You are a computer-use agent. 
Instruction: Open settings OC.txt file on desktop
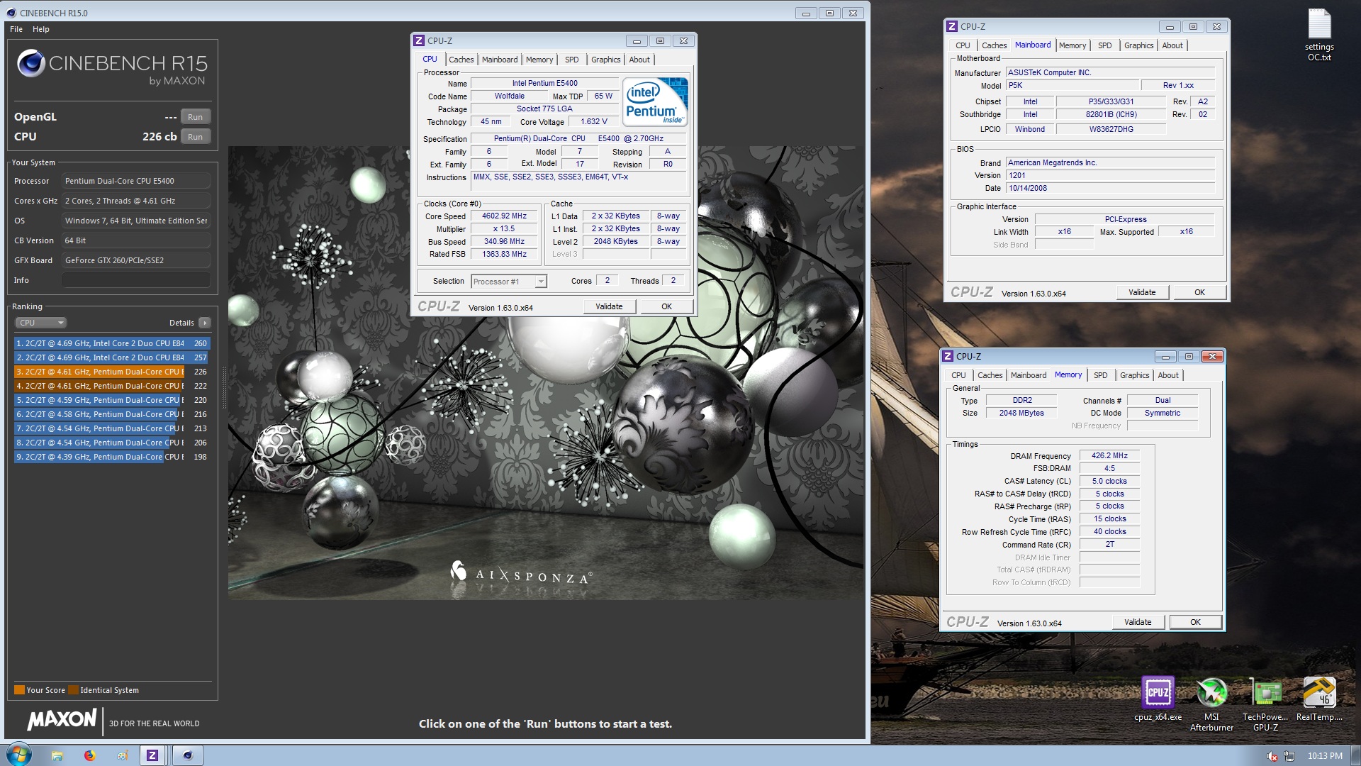point(1318,34)
